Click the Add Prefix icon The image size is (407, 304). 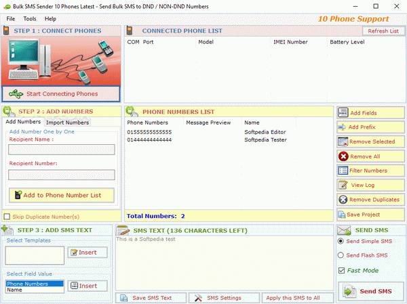tap(342, 127)
